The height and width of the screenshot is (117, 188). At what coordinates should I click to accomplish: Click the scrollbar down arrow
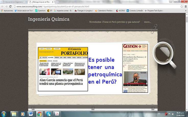point(187,110)
